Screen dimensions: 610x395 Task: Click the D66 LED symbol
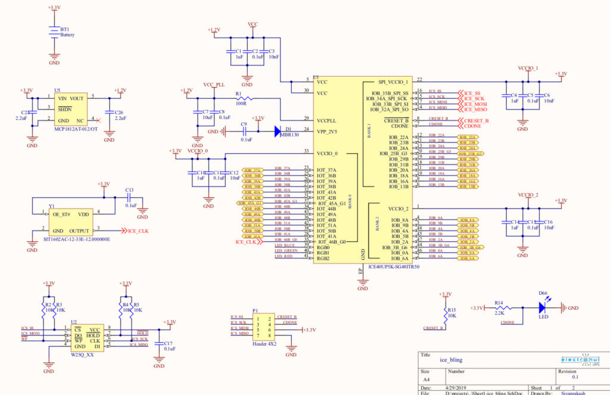[x=541, y=309]
